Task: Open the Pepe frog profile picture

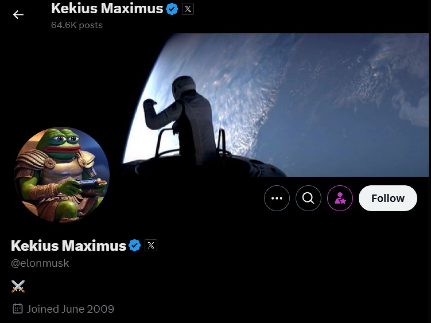Action: (x=62, y=174)
